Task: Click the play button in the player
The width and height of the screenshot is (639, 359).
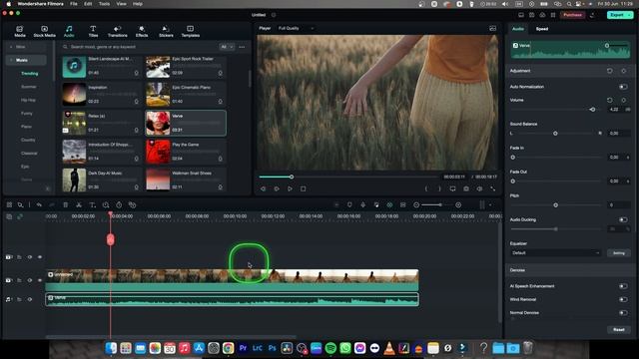Action: 290,188
